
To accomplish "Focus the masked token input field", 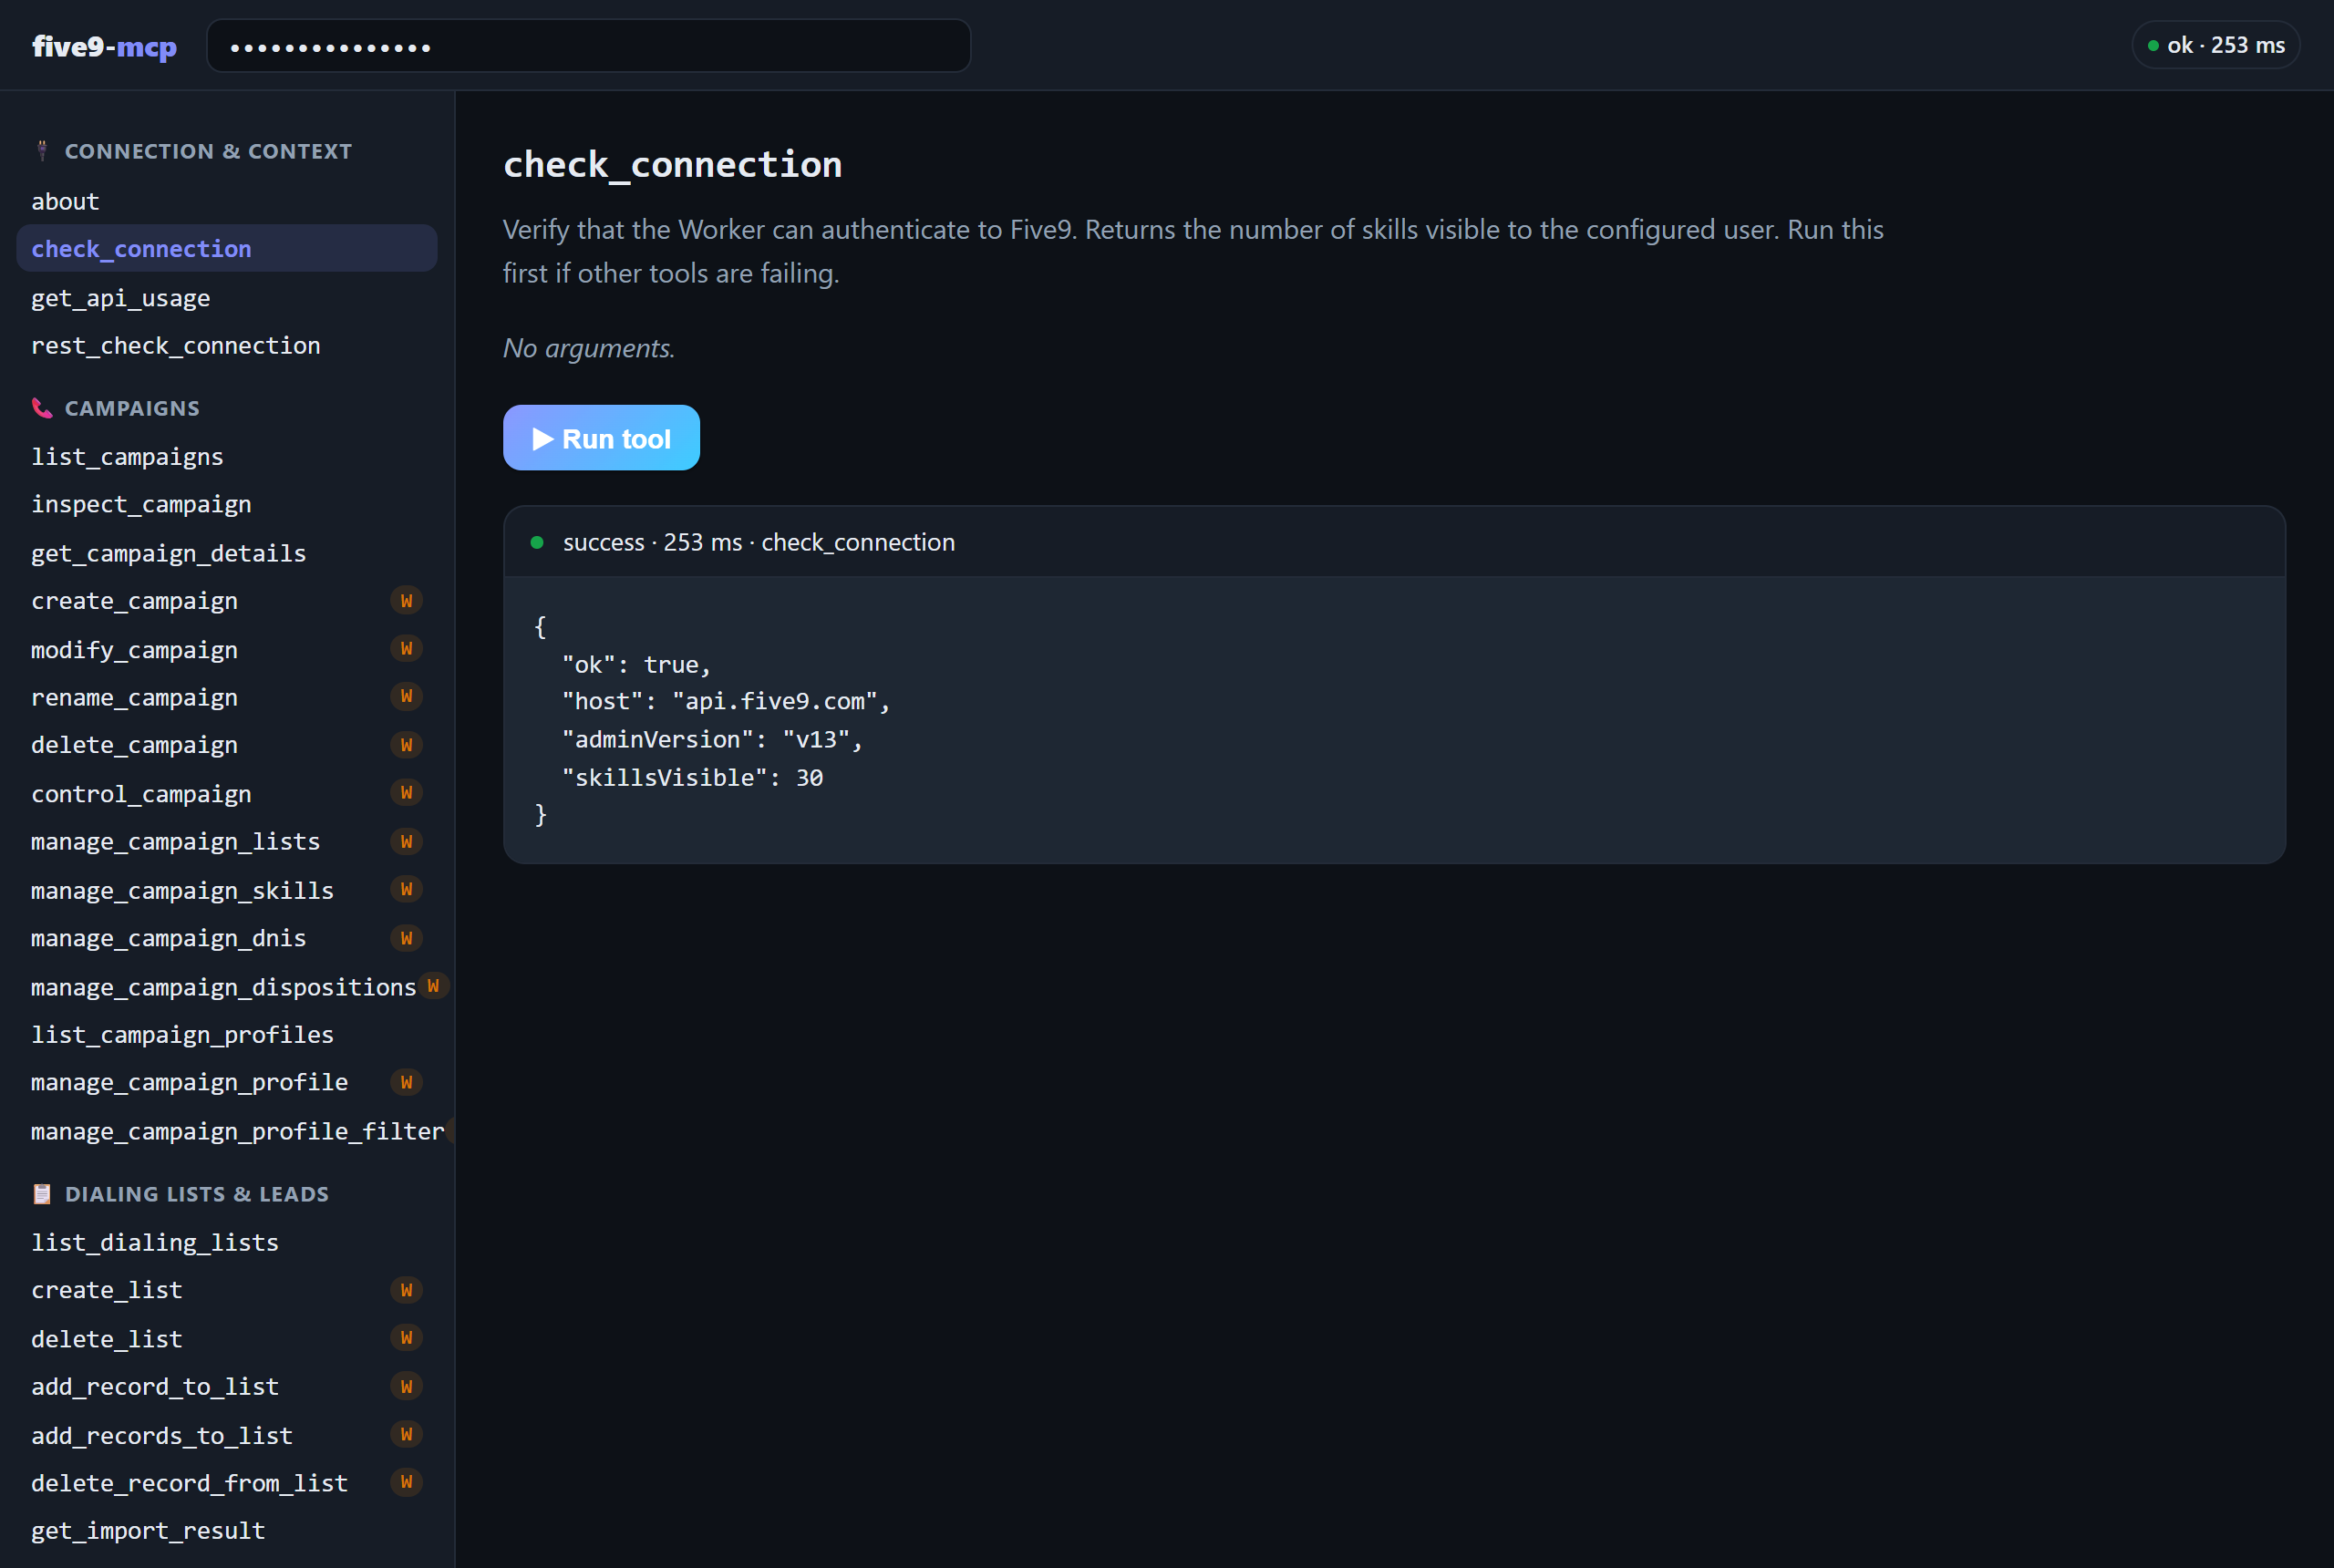I will tap(588, 46).
